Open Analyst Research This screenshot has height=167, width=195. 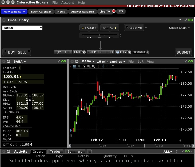click(x=83, y=12)
